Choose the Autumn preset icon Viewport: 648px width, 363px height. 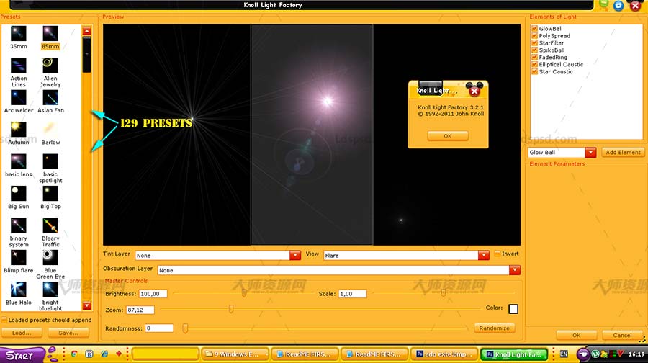coord(19,130)
